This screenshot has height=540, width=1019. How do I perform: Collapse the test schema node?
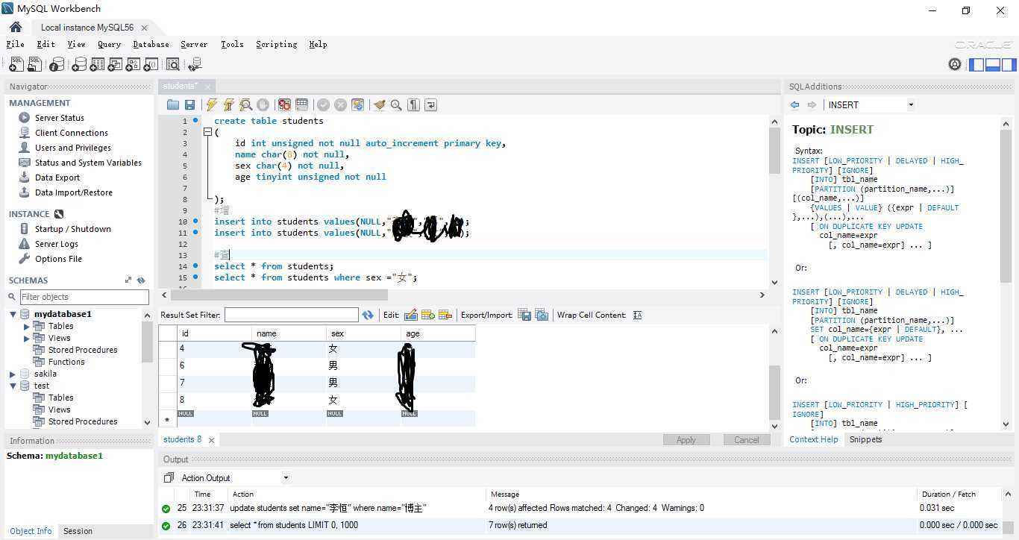point(13,386)
